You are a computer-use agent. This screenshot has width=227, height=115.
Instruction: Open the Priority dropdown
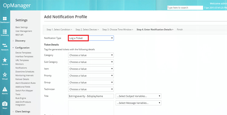(91, 76)
